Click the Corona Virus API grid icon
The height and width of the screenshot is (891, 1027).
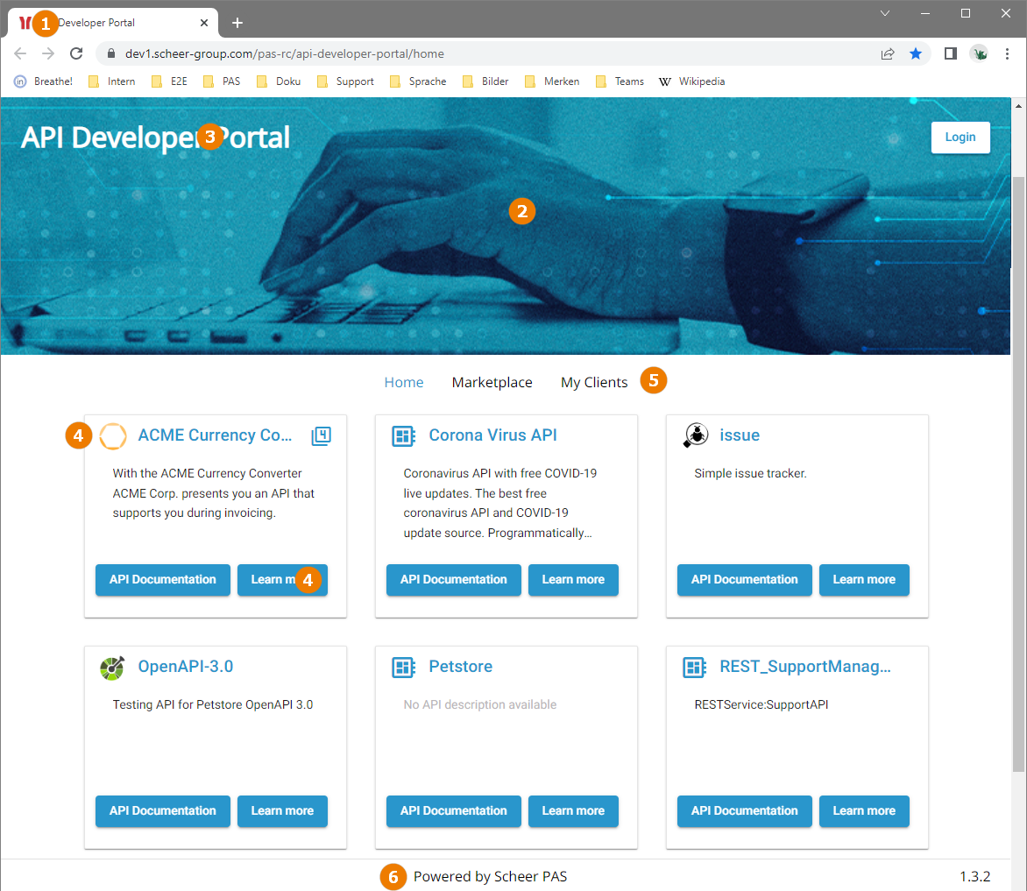point(403,435)
